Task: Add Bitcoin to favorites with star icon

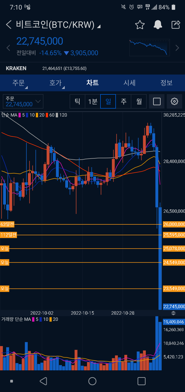Action: pyautogui.click(x=140, y=25)
